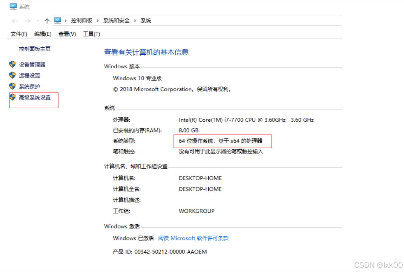Go to 控制面板主页
The height and width of the screenshot is (272, 404).
click(35, 49)
